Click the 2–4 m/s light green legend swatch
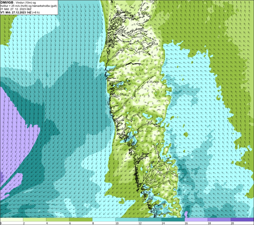254x225 pixels. [35, 219]
